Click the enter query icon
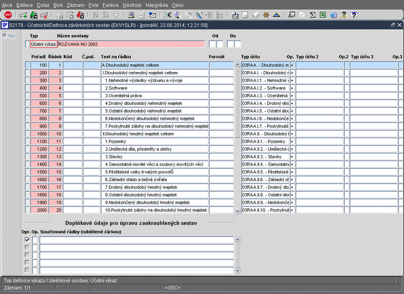 (x=60, y=15)
